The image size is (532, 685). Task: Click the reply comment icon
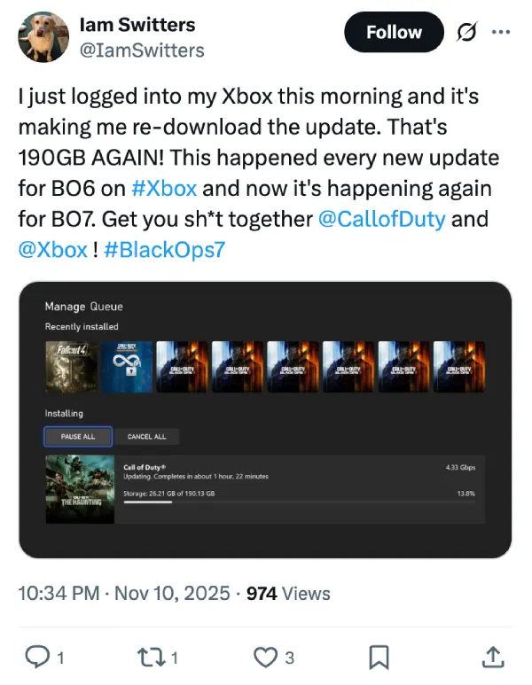[x=37, y=657]
